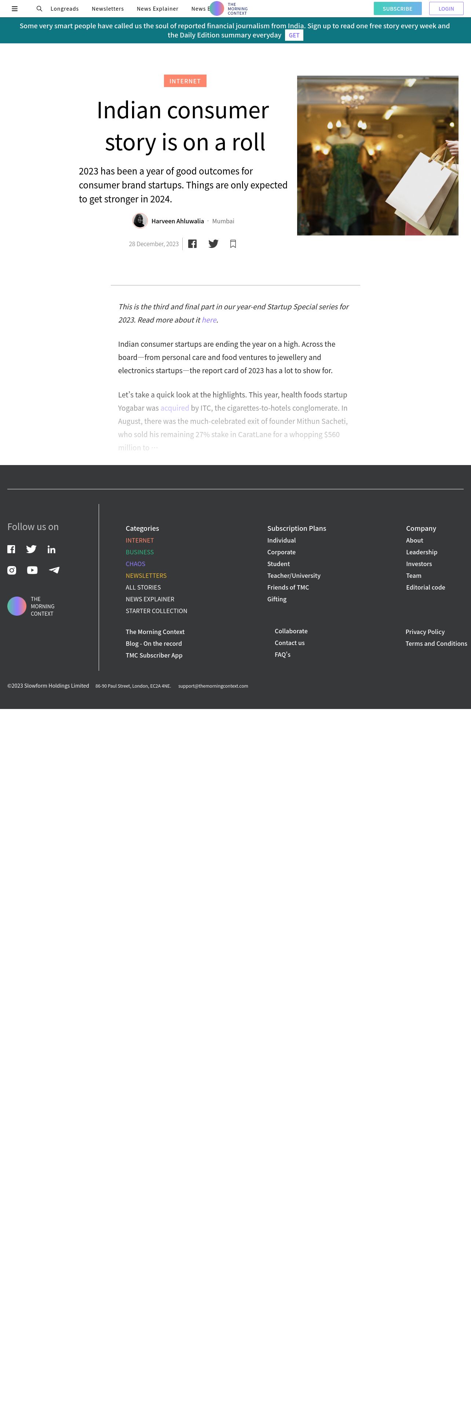Open footer Instagram follow icon
471x1415 pixels.
click(11, 570)
